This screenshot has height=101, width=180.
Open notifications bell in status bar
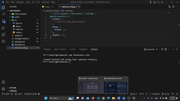pyautogui.click(x=177, y=94)
